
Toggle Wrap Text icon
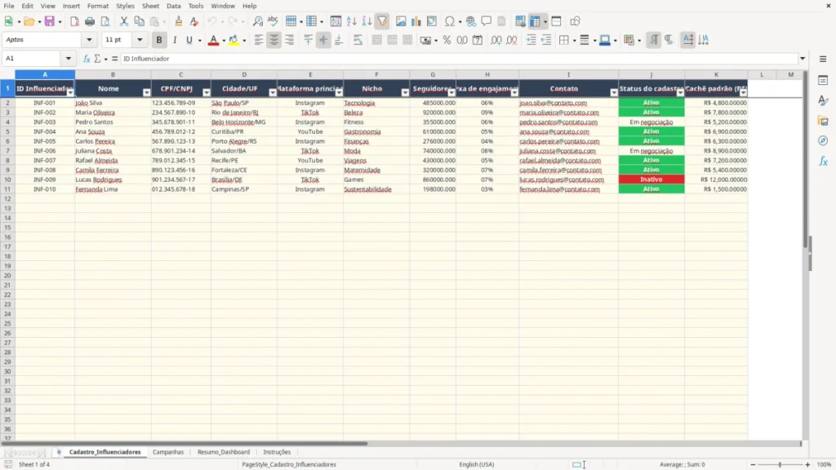[358, 40]
